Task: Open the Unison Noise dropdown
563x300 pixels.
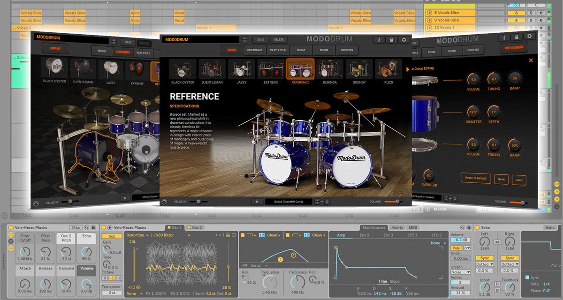Action: [x=460, y=272]
